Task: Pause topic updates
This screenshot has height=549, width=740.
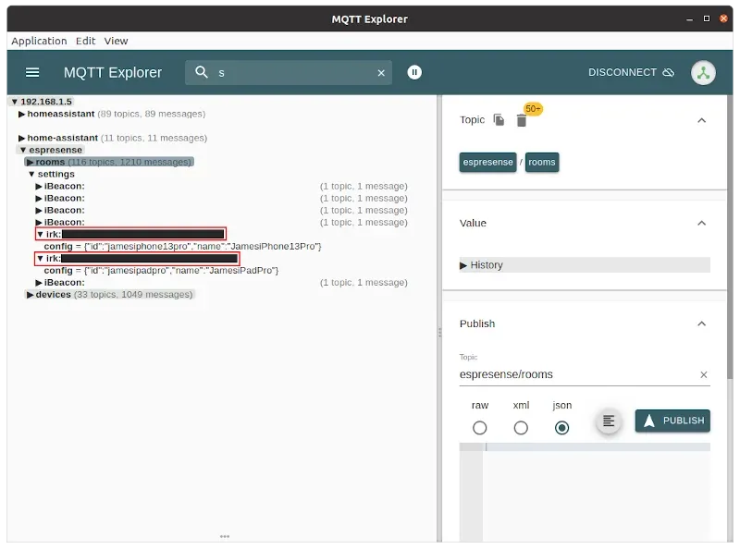Action: coord(414,72)
